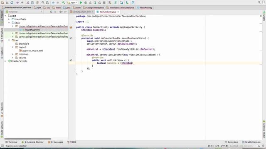Run the app with the green play icon

(81, 2)
